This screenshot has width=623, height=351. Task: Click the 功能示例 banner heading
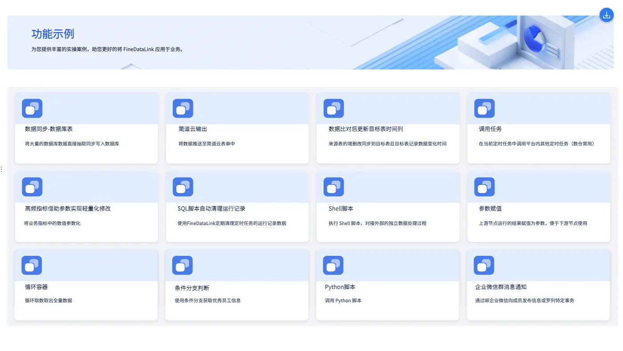coord(53,34)
